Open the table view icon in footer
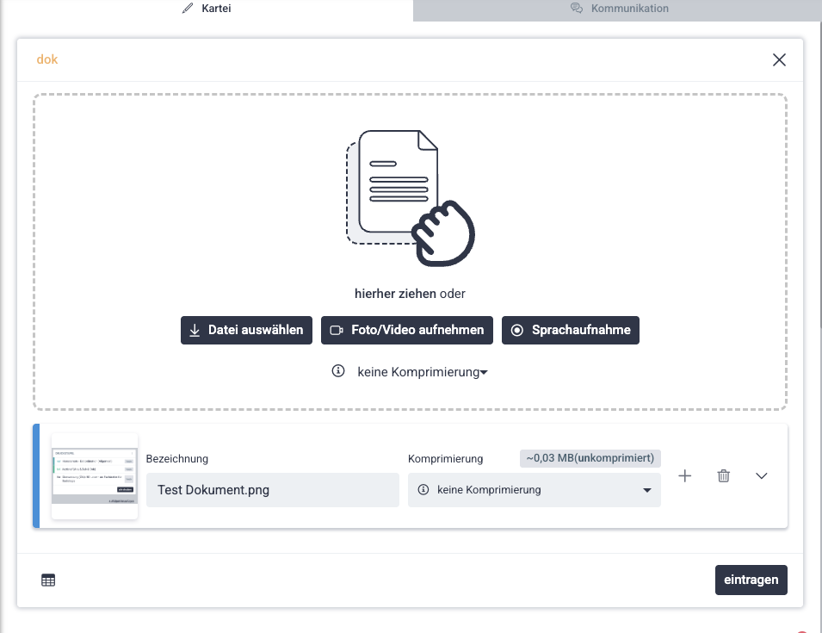The width and height of the screenshot is (822, 633). click(48, 580)
